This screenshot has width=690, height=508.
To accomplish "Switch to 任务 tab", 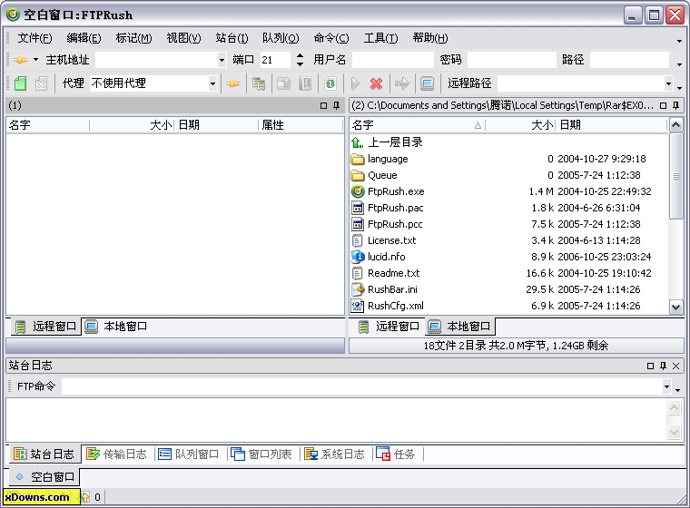I will click(396, 454).
